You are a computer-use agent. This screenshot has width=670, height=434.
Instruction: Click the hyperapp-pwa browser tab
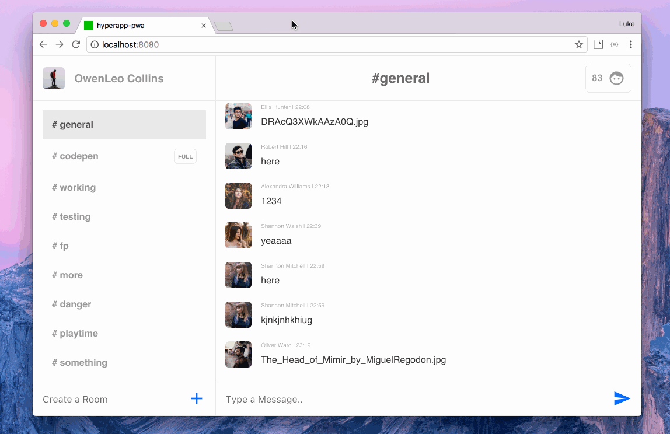140,26
